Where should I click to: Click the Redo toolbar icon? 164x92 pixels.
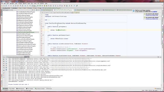click(11, 6)
